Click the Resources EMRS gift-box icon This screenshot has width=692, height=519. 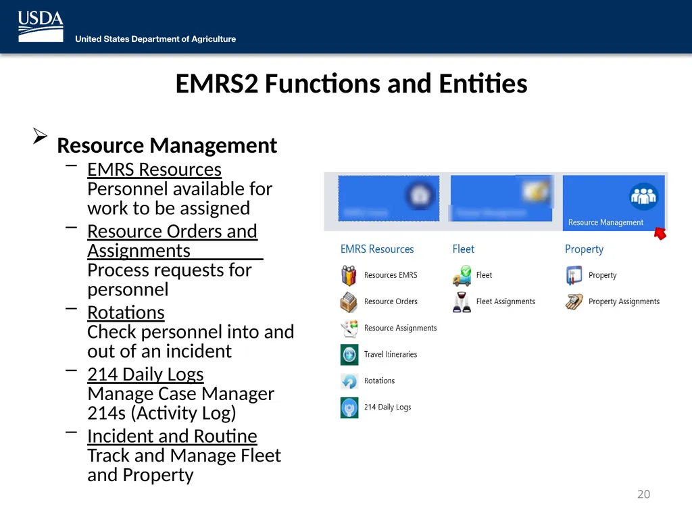point(349,276)
